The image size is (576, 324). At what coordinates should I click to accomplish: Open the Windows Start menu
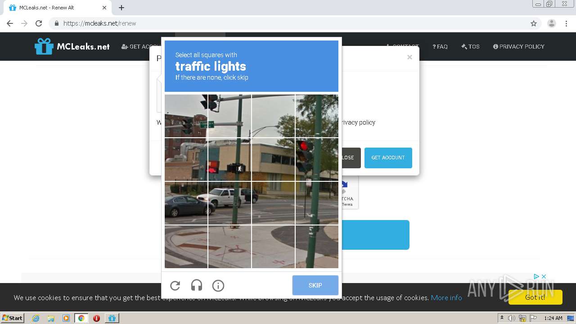pos(13,318)
